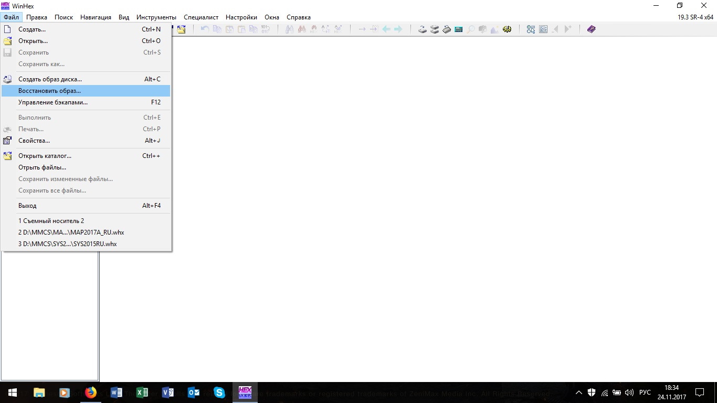Image resolution: width=717 pixels, height=403 pixels.
Task: Open Excel from the taskbar
Action: [142, 392]
